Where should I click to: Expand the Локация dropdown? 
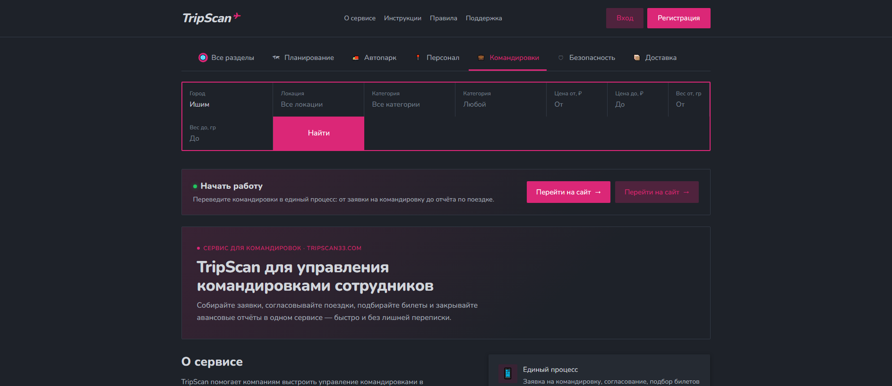coord(318,100)
